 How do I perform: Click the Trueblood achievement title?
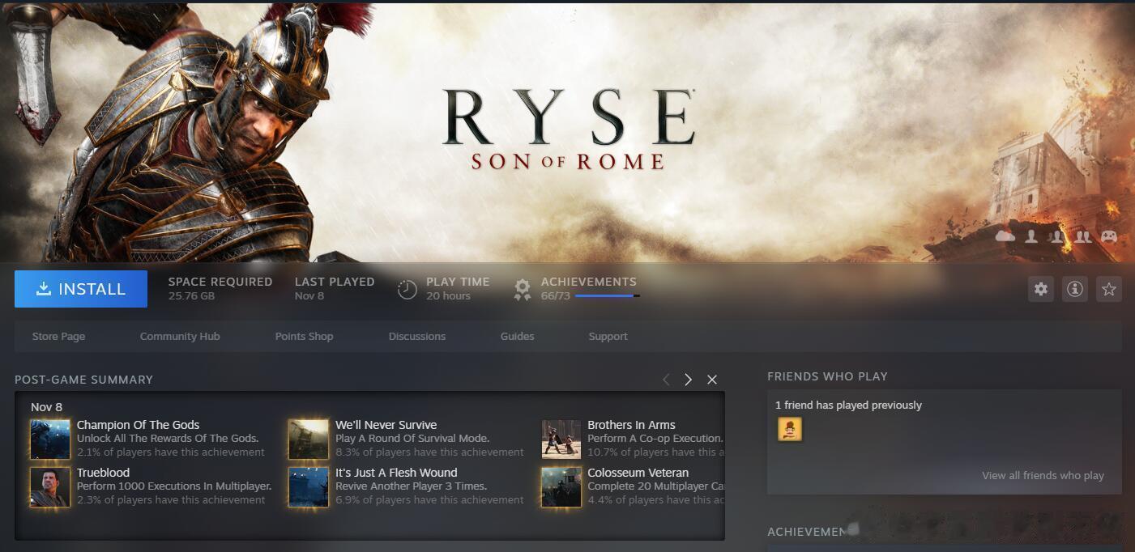tap(103, 473)
